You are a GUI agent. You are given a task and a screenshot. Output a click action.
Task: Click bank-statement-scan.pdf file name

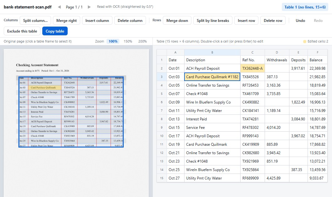[x=28, y=7]
